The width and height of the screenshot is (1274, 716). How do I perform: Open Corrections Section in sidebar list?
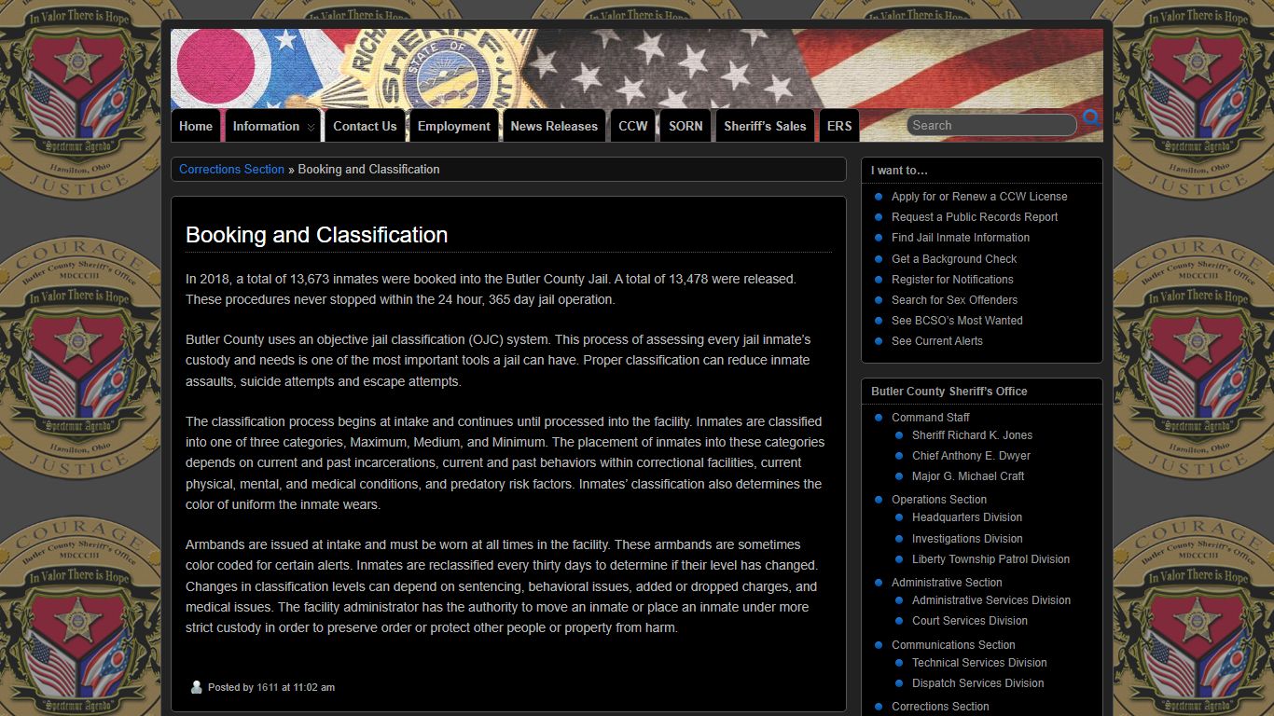tap(940, 707)
